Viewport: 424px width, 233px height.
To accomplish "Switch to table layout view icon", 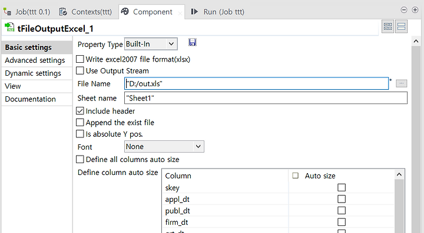I will click(387, 26).
